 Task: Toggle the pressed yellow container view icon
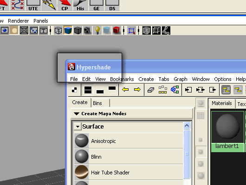[x=226, y=90]
